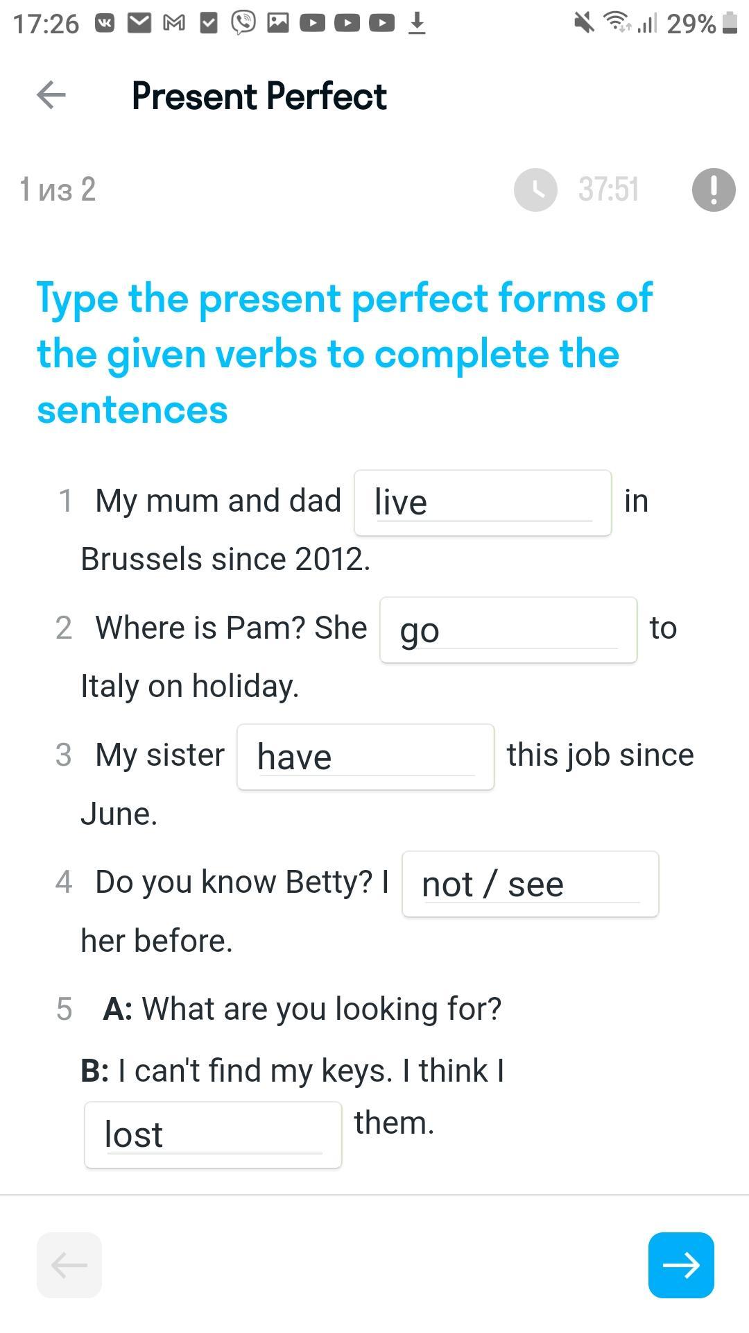Viewport: 749px width, 1333px height.
Task: Tap the battery indicator icon
Action: pyautogui.click(x=729, y=23)
